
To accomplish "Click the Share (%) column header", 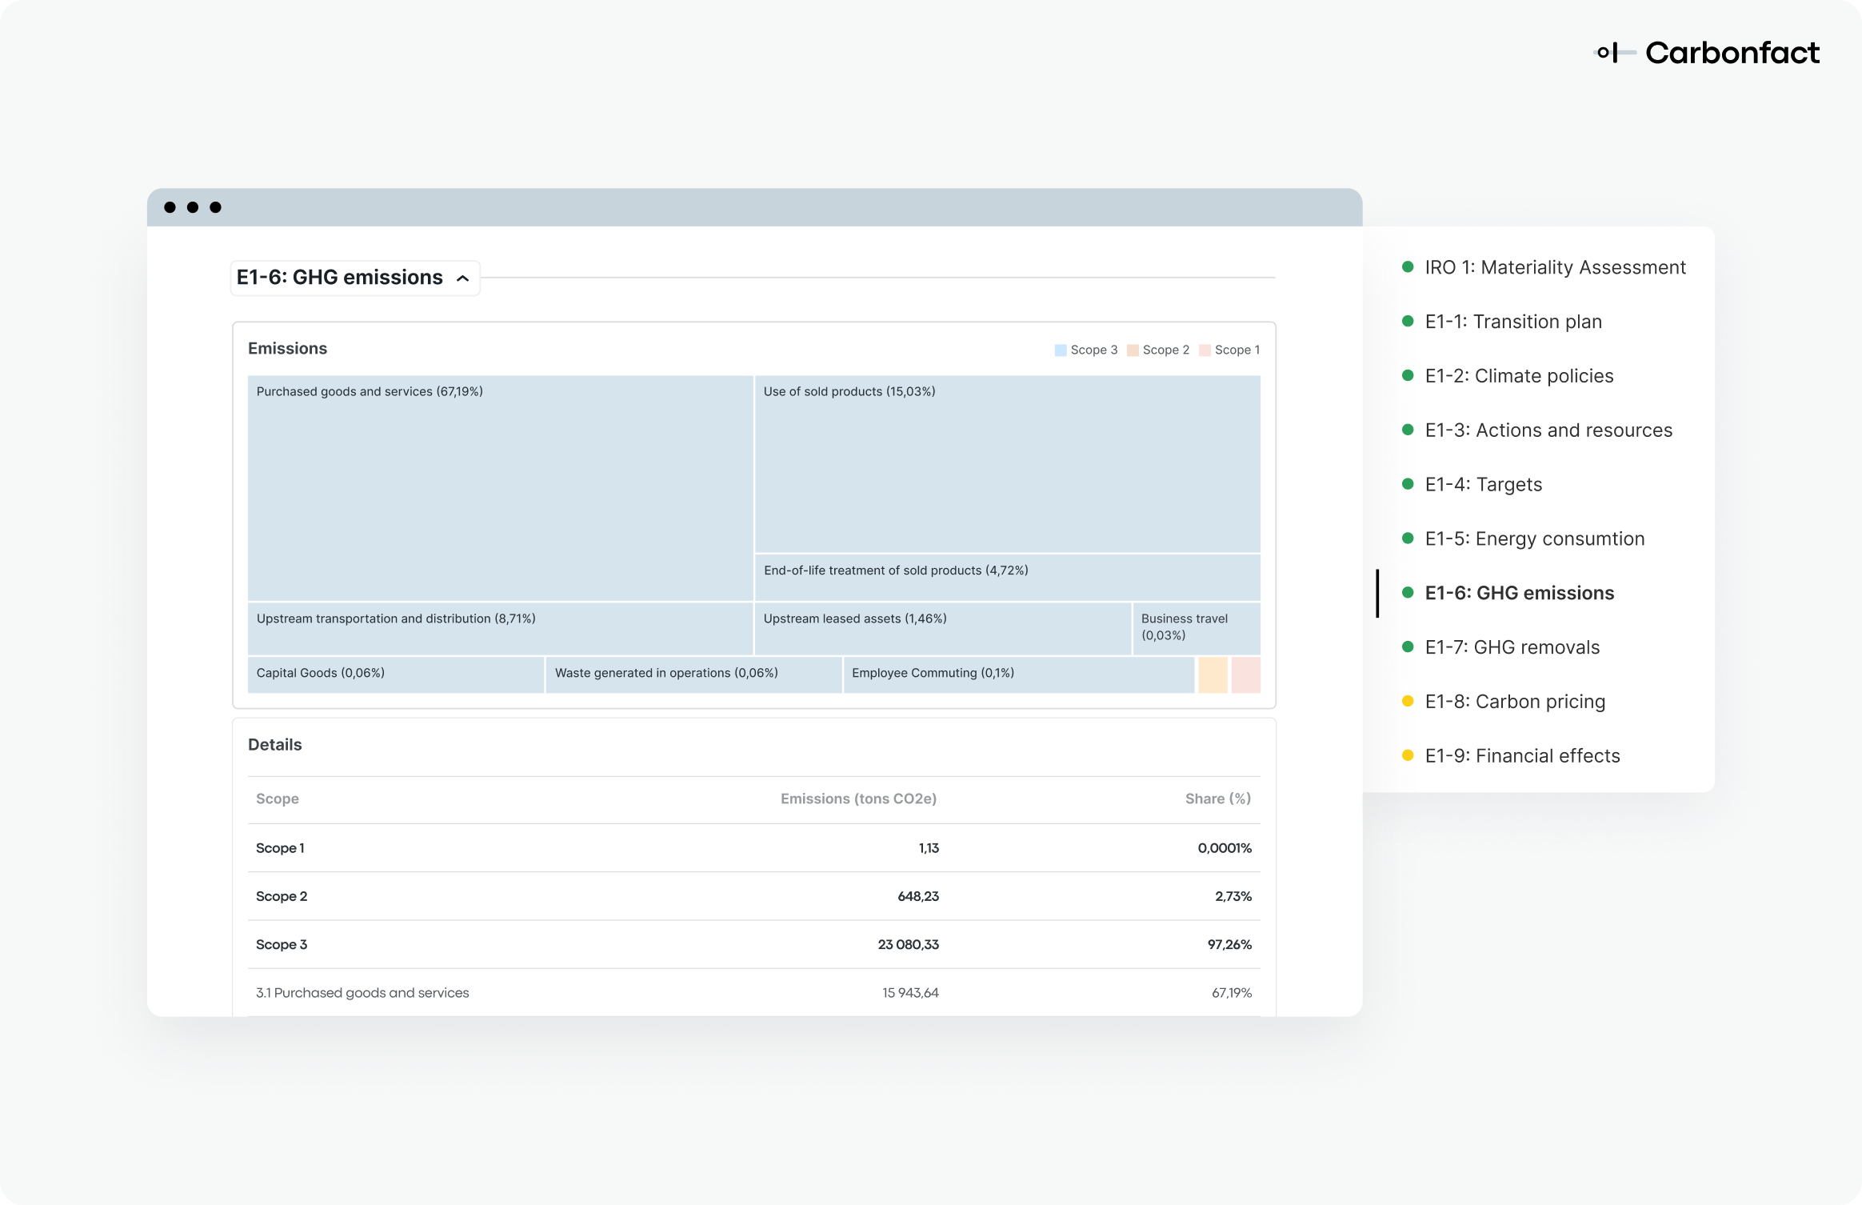I will [x=1218, y=799].
